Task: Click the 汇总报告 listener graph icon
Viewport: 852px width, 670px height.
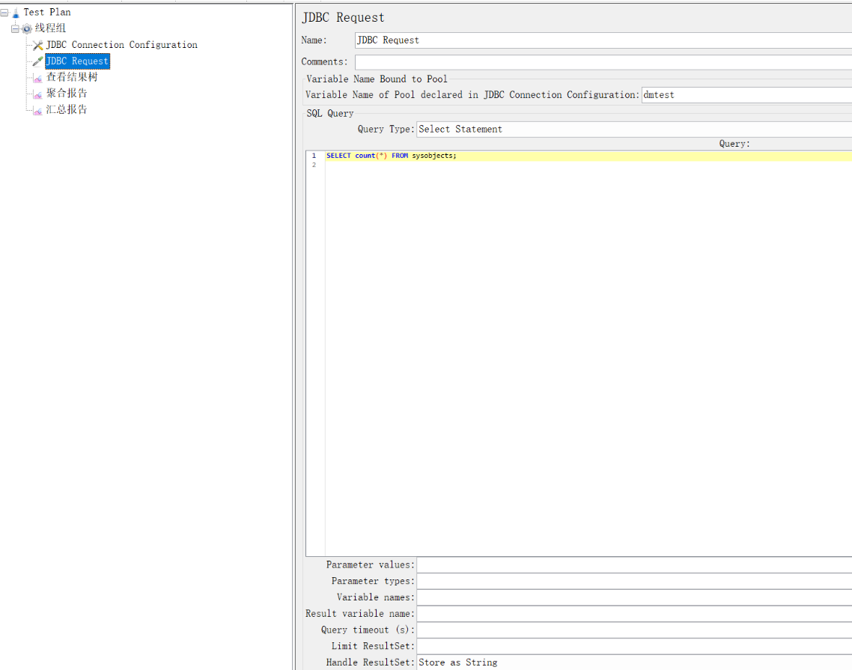Action: [37, 110]
